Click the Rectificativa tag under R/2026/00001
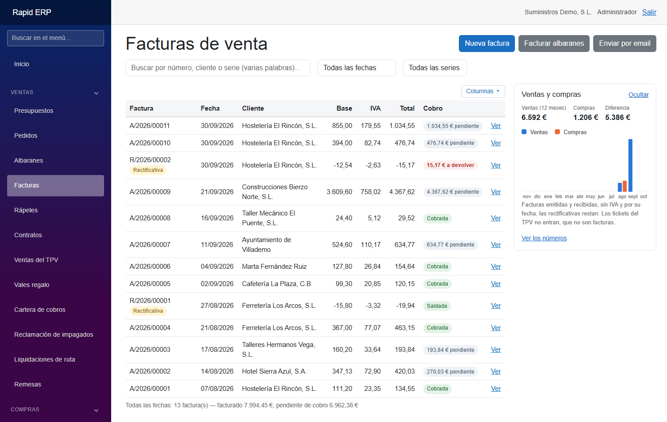 [148, 311]
